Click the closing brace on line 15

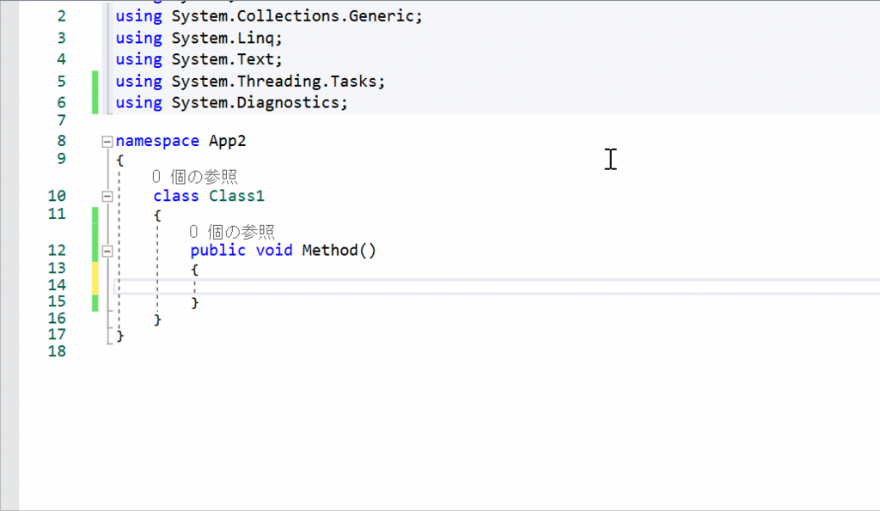click(x=195, y=303)
